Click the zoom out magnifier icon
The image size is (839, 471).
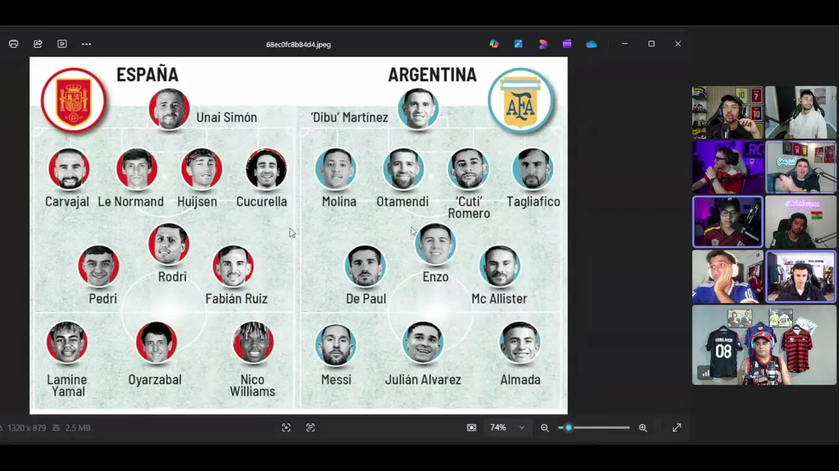pyautogui.click(x=545, y=427)
